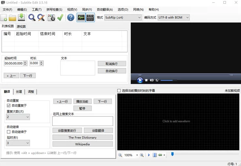Open the 自动翻译(A) menu

click(105, 10)
